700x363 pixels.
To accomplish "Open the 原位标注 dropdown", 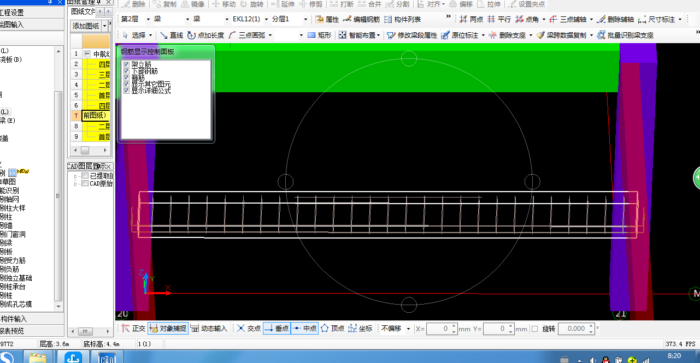I will pos(483,35).
